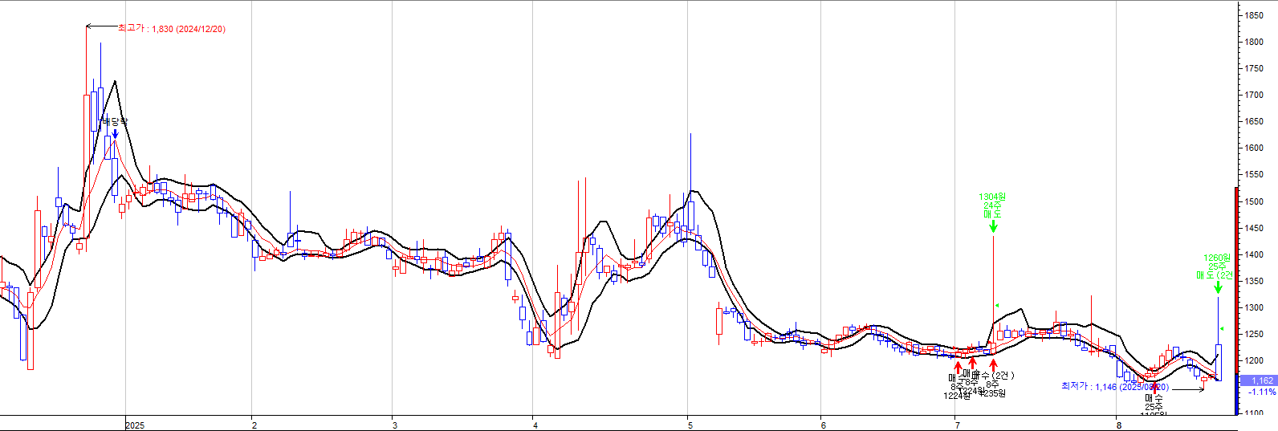Click month 3 on the time axis
The height and width of the screenshot is (431, 1278).
[393, 425]
